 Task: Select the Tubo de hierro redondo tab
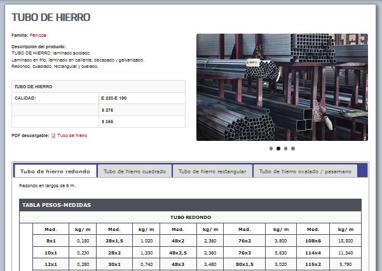pos(55,171)
